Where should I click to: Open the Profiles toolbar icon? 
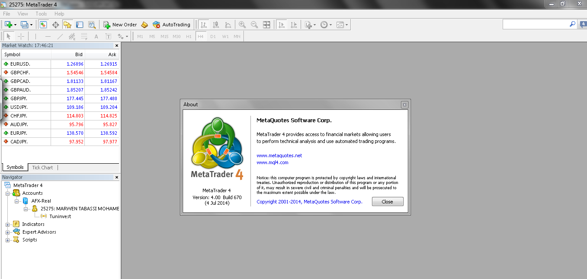[24, 25]
